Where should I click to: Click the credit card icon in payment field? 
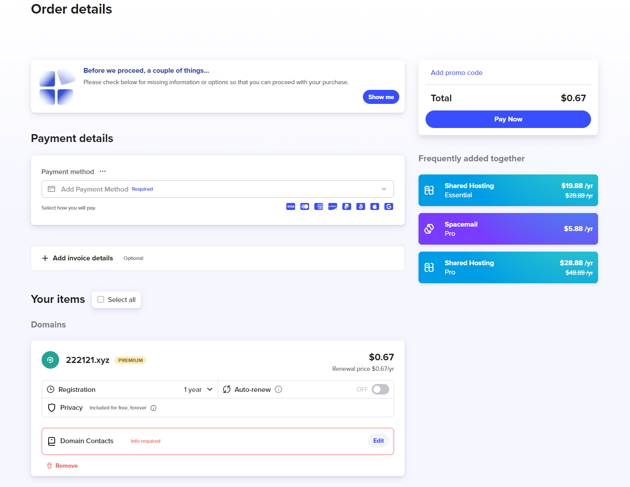click(52, 189)
